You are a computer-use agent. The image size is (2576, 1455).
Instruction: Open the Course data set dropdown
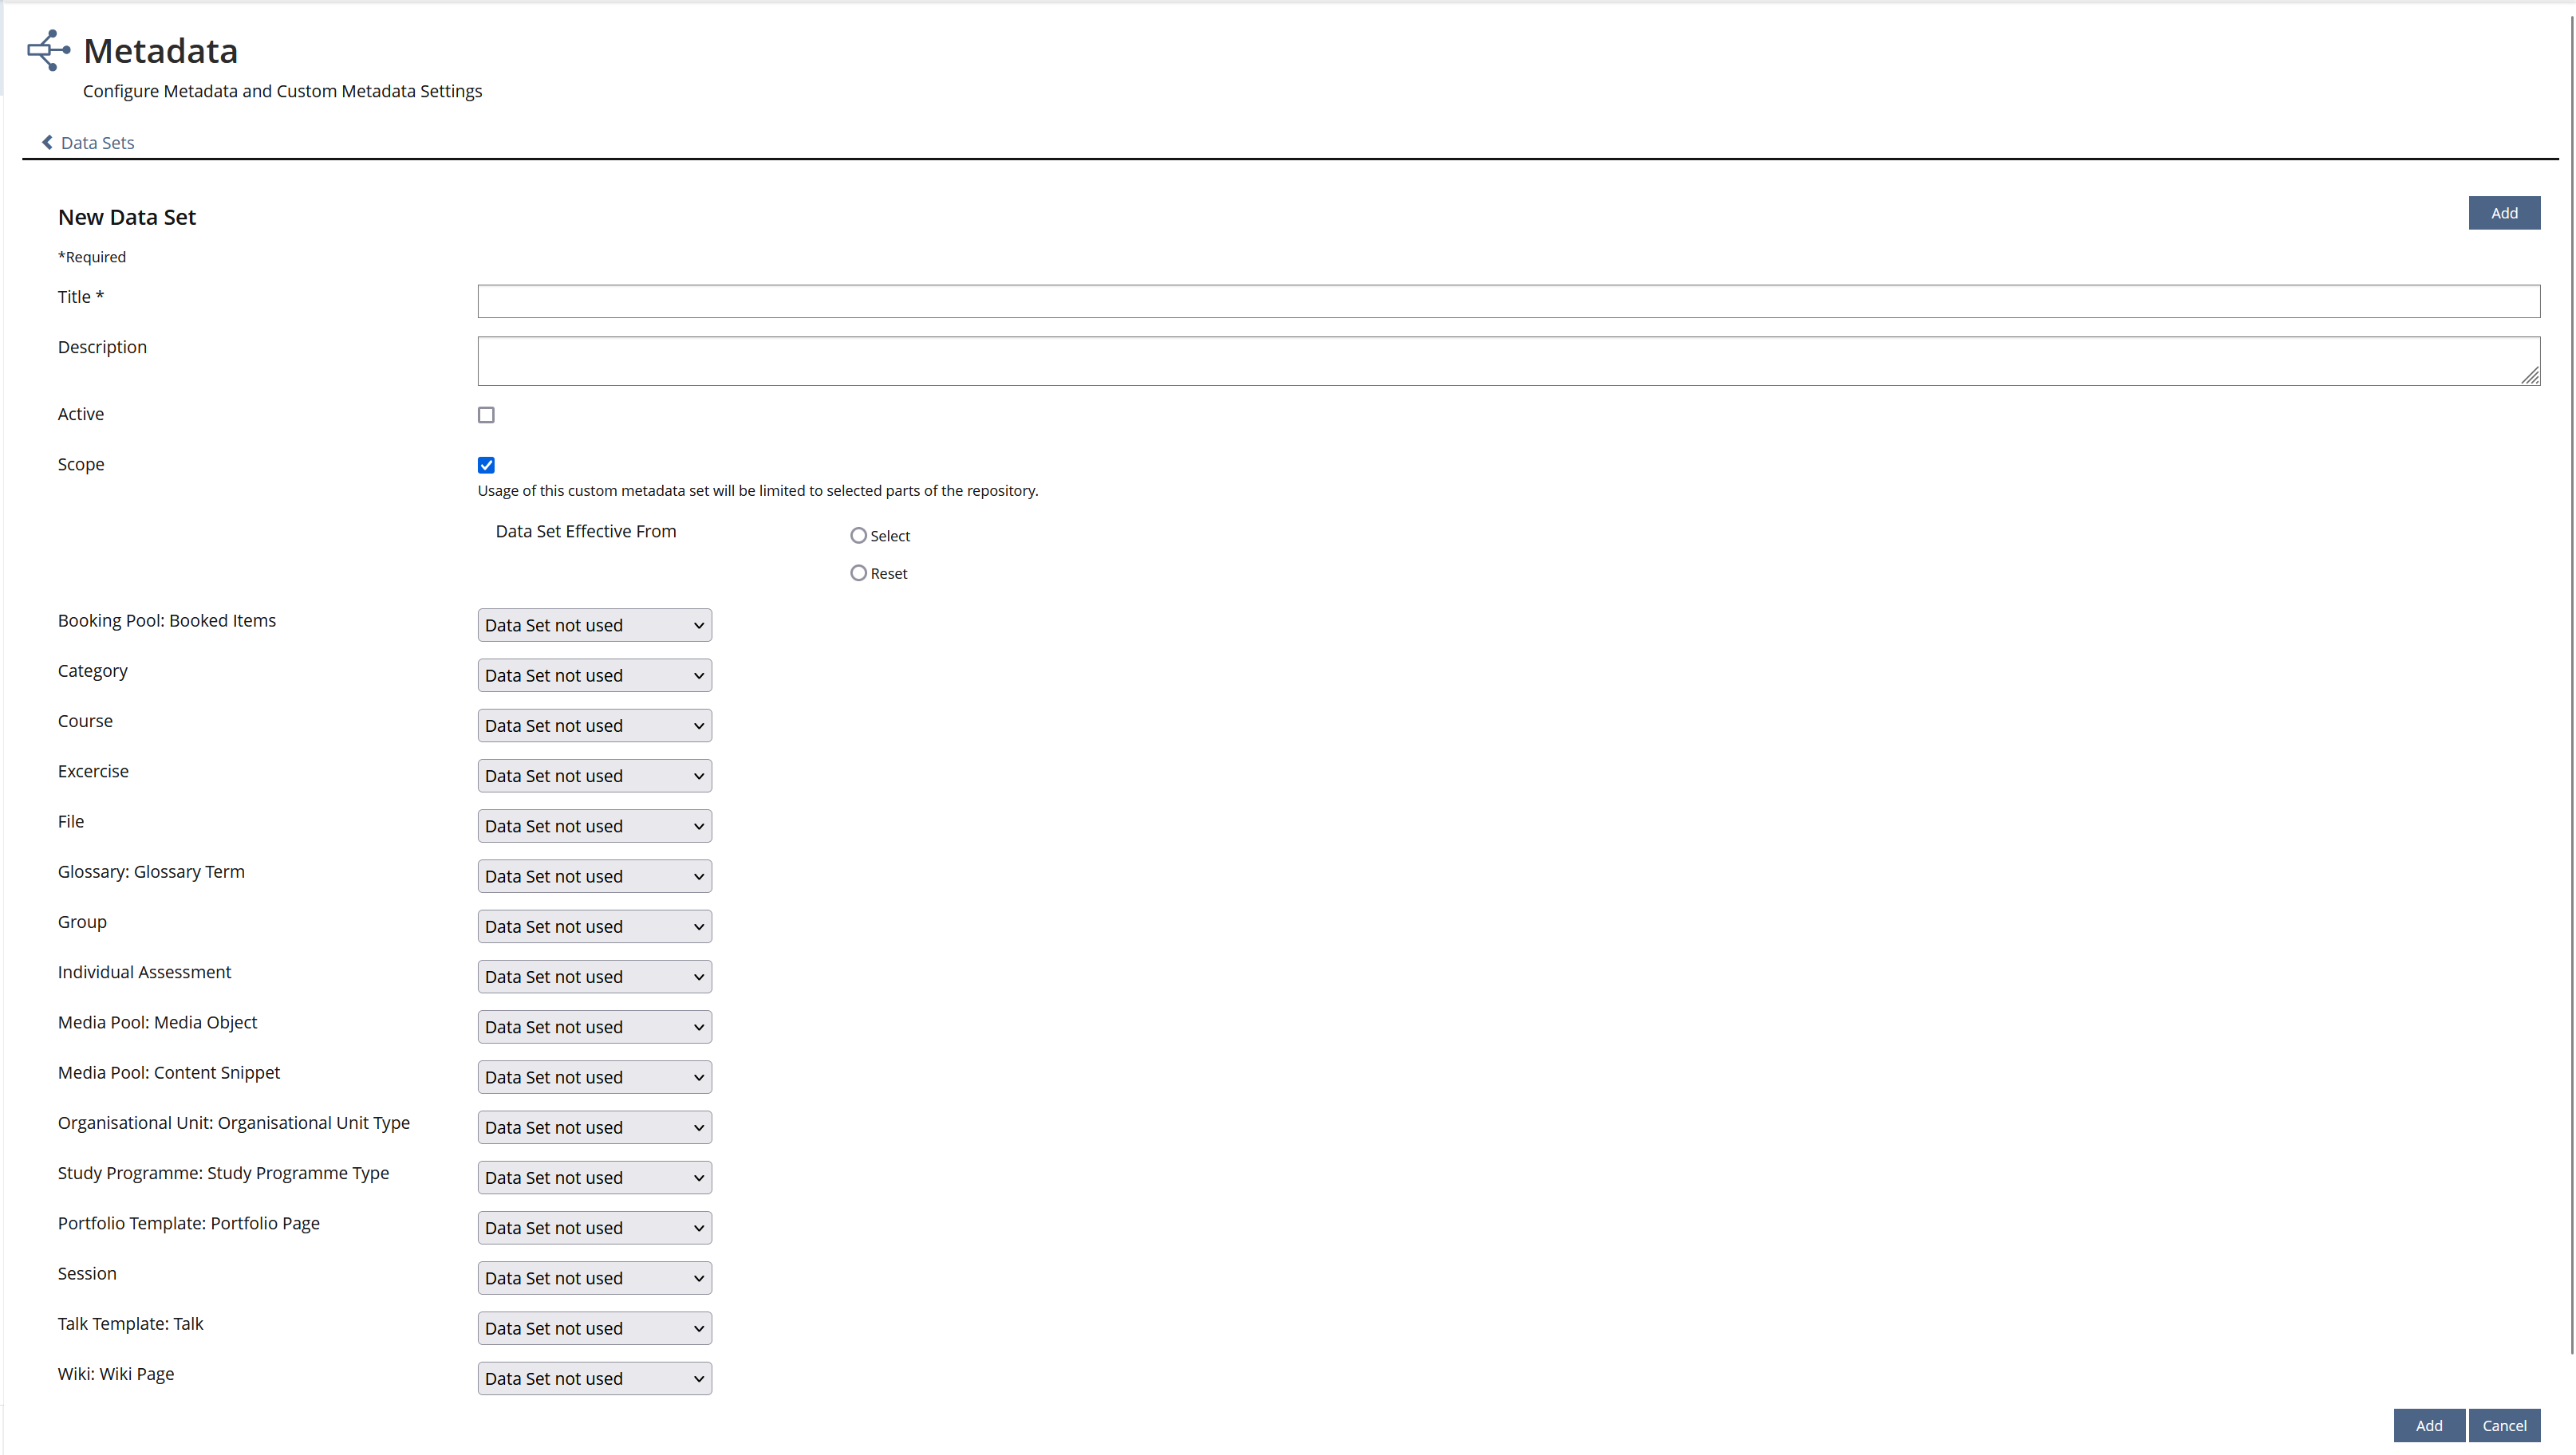pos(594,726)
